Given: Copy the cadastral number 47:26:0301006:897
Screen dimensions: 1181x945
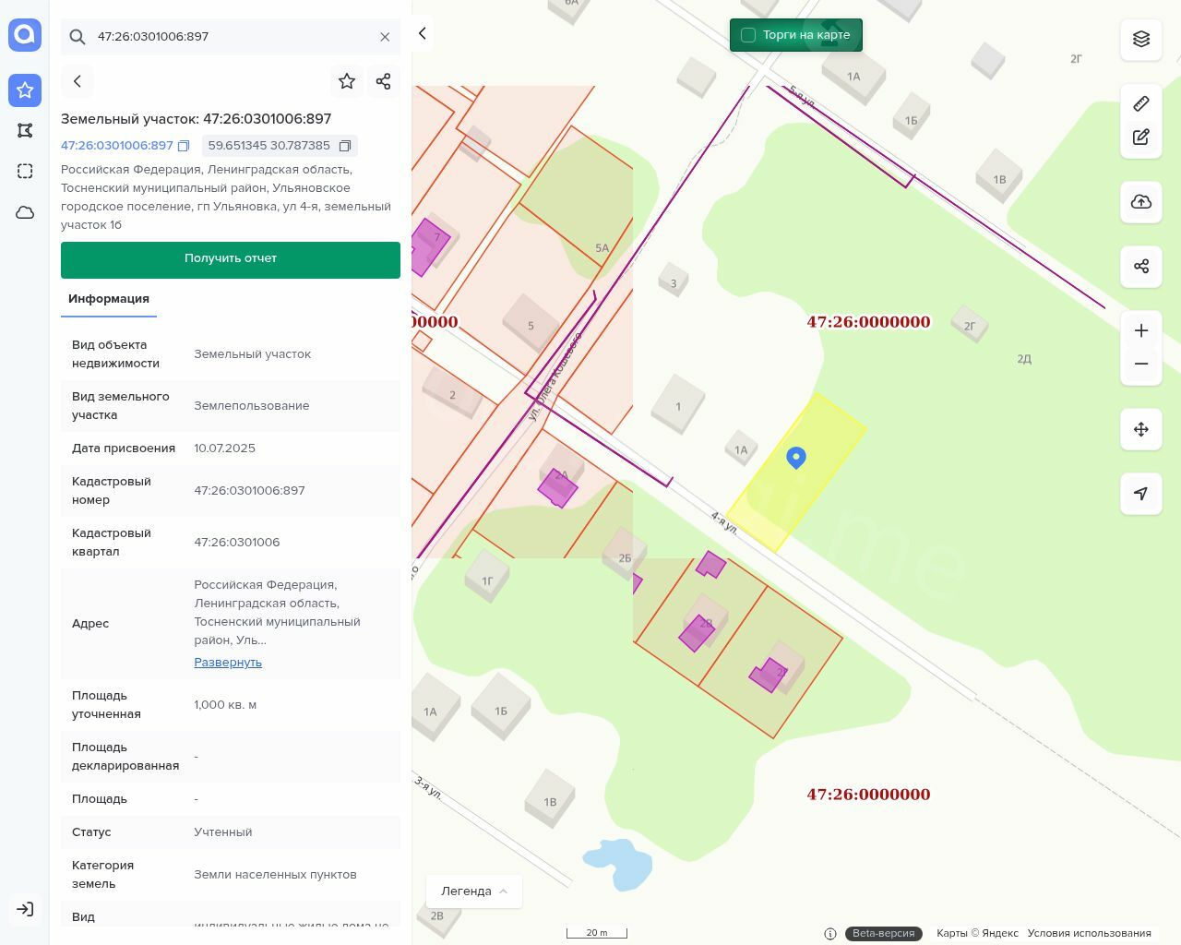Looking at the screenshot, I should 184,146.
